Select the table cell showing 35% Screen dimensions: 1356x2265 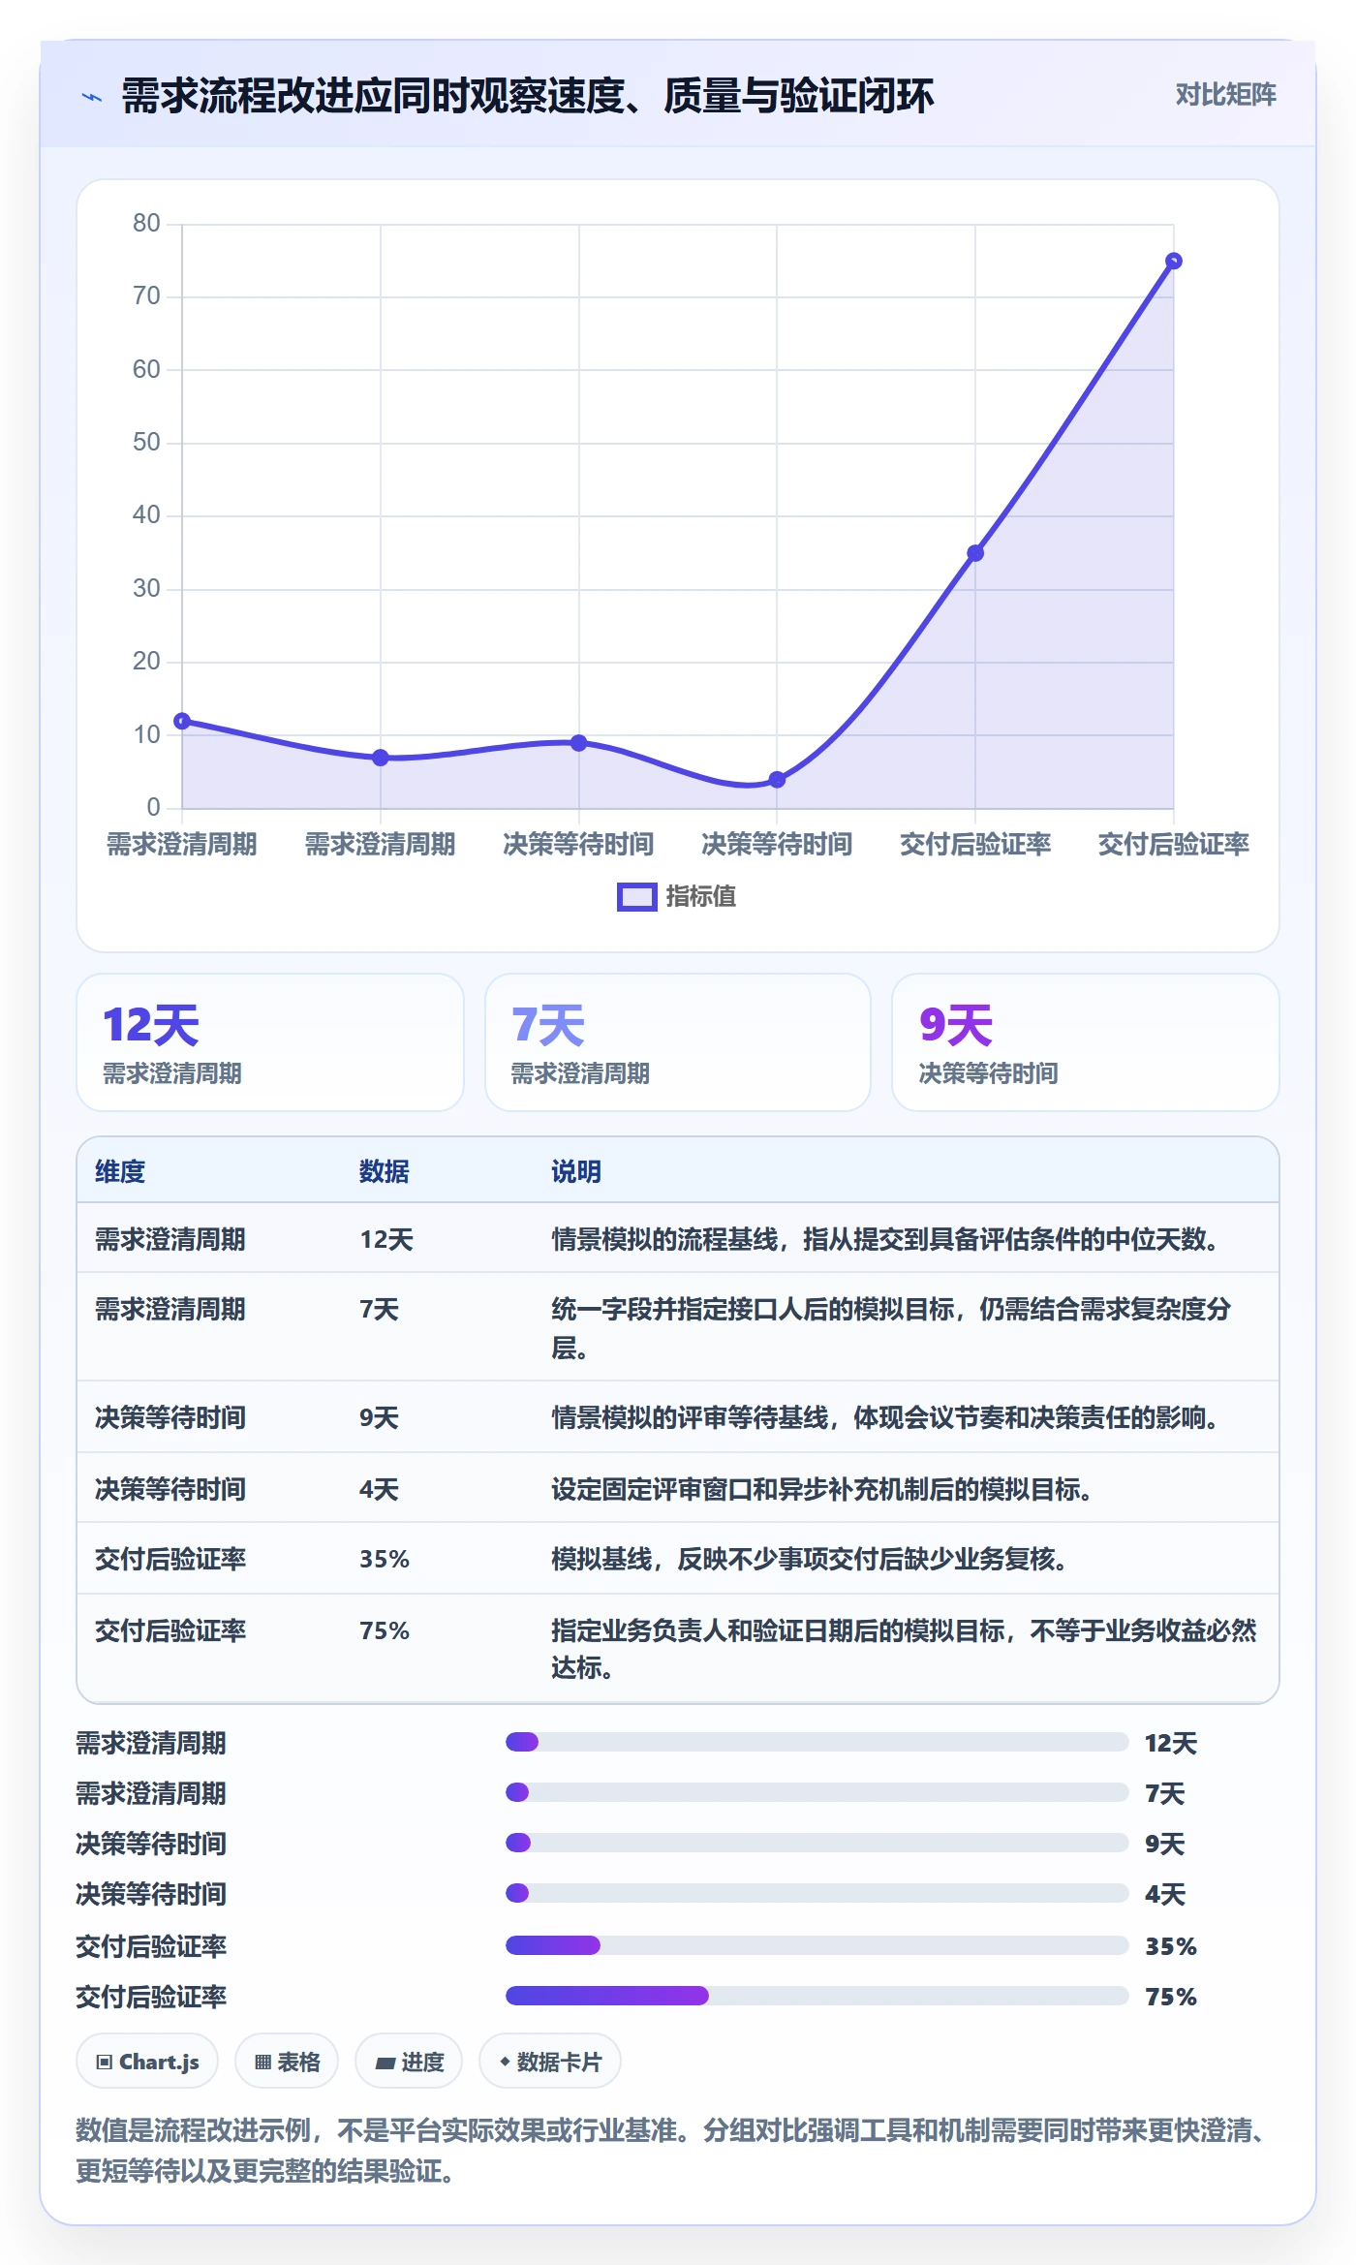click(x=385, y=1559)
